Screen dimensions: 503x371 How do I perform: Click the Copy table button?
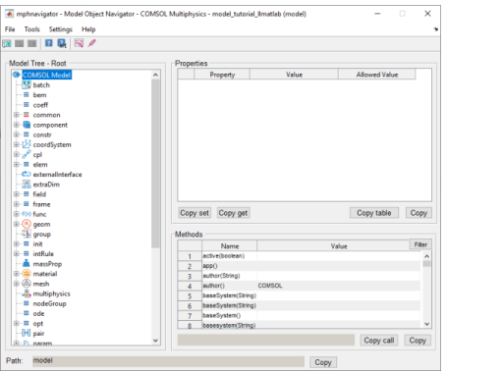tap(374, 213)
